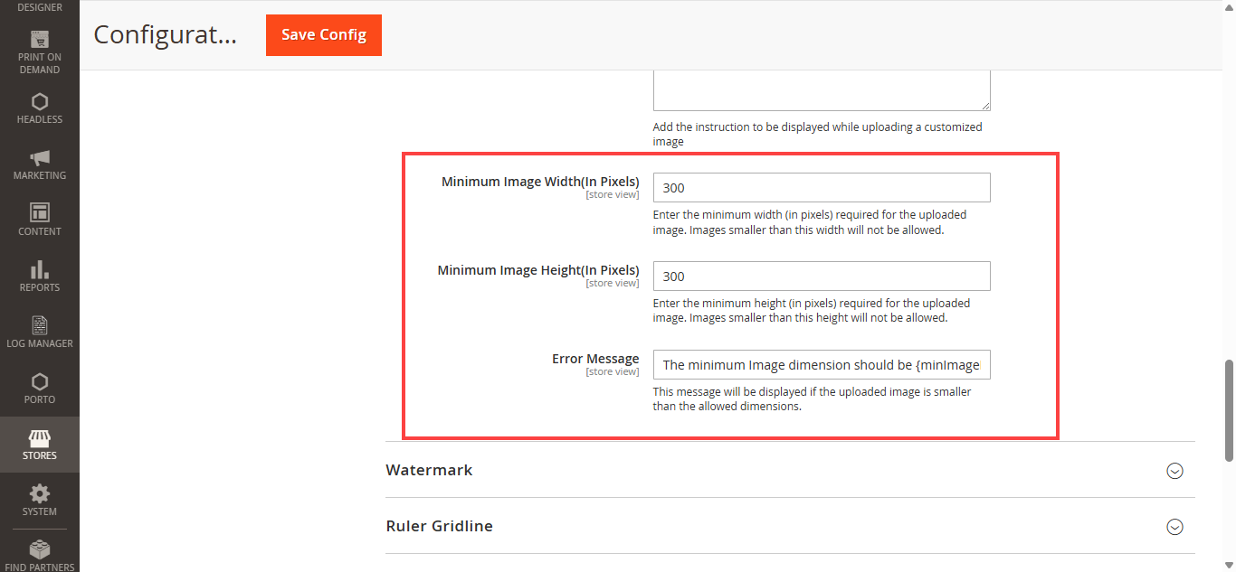Open the Headless hexagon icon

(x=40, y=101)
